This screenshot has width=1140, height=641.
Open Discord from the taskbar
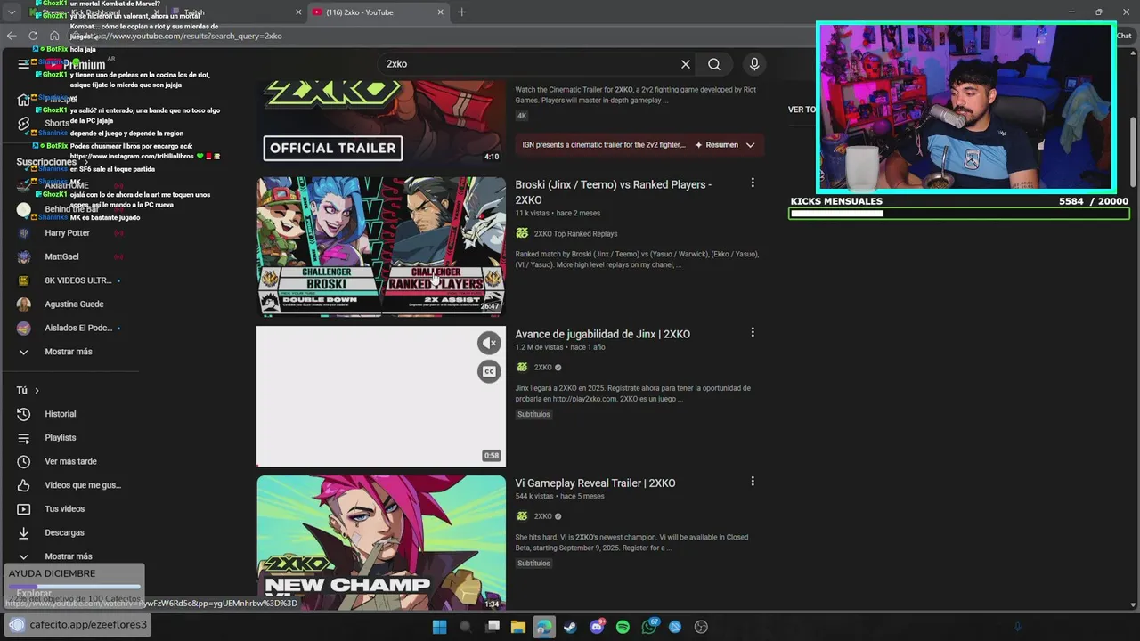coord(597,627)
